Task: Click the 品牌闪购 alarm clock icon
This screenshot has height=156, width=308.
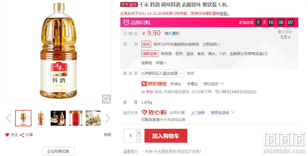Action: click(x=126, y=22)
